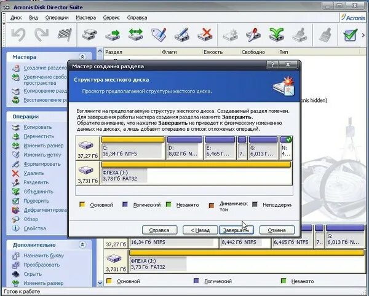Open the Операции menu
Screen dimensions: 369x296
point(57,18)
